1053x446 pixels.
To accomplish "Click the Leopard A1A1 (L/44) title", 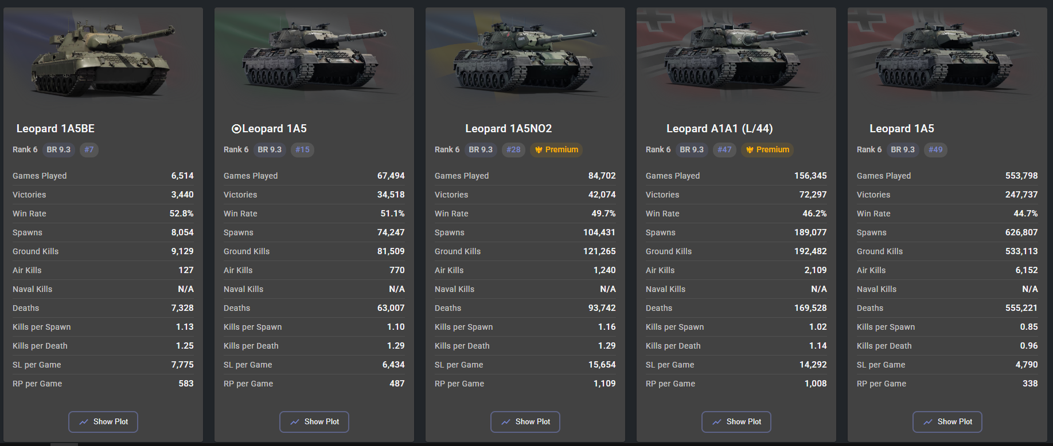I will click(720, 129).
